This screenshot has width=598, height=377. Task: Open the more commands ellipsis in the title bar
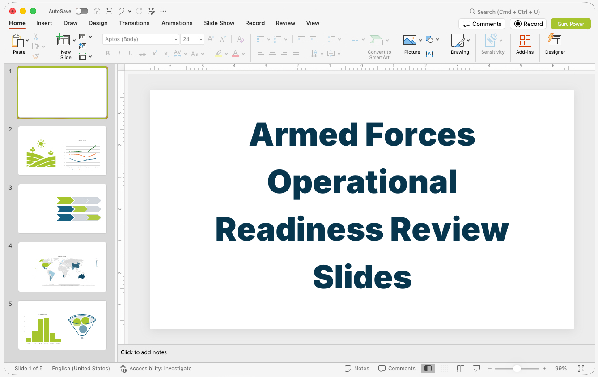(x=163, y=11)
